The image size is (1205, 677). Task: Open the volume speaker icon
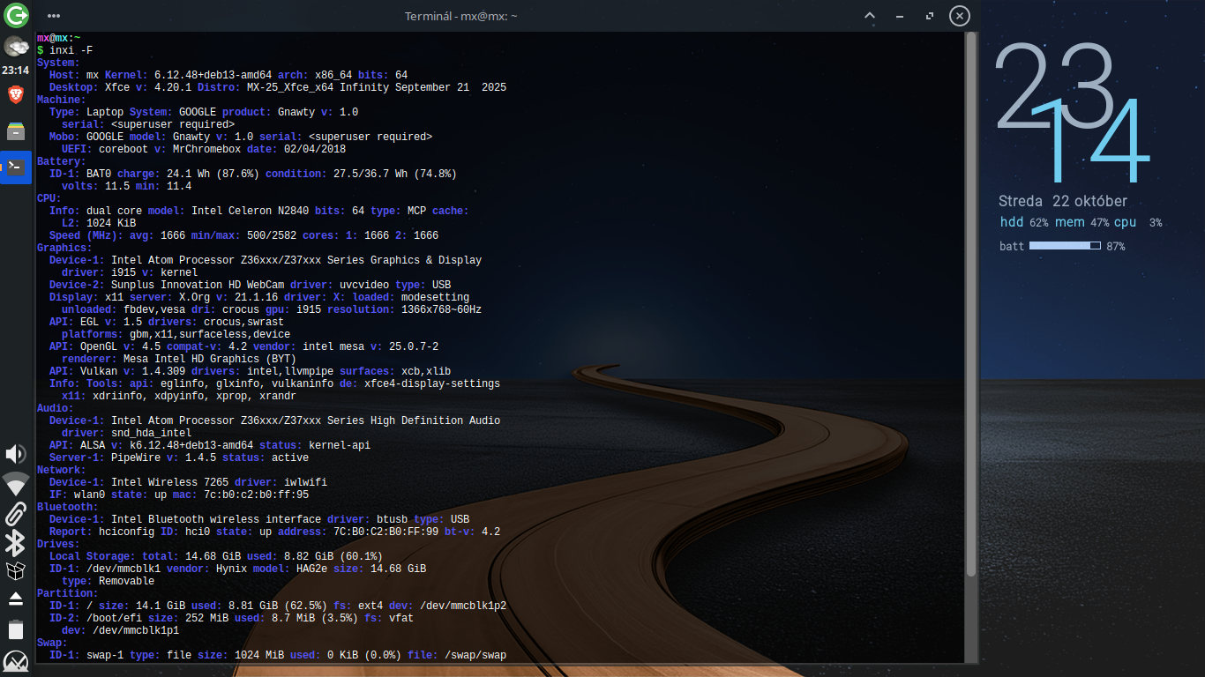(16, 454)
